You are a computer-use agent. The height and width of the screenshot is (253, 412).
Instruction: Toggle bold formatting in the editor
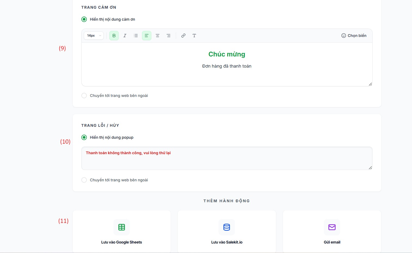pos(114,36)
